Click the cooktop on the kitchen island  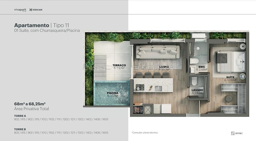coord(140,88)
